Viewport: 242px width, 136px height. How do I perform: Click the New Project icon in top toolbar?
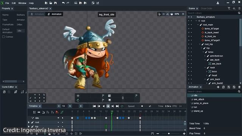(x=46, y=3)
